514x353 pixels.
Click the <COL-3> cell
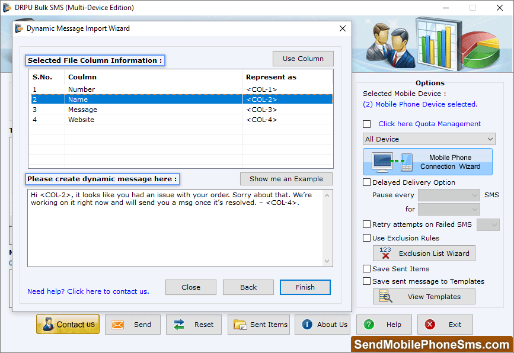tap(261, 110)
